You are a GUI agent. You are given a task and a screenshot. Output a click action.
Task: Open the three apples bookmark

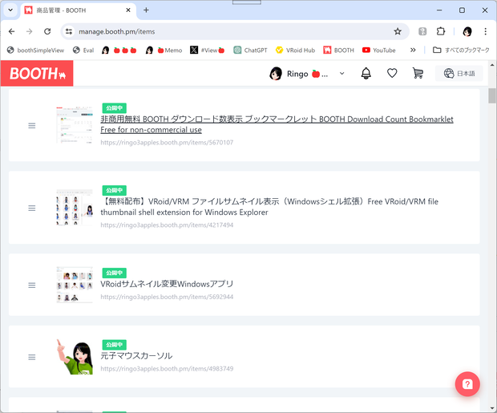[x=119, y=50]
